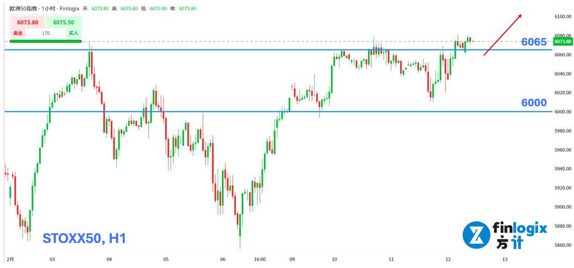Click the 16:00 marker on time axis

pyautogui.click(x=259, y=259)
